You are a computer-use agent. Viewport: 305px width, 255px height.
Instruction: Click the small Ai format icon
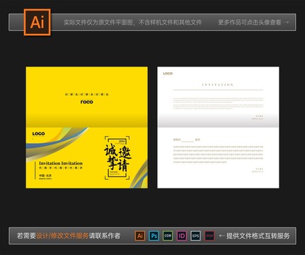pyautogui.click(x=140, y=236)
